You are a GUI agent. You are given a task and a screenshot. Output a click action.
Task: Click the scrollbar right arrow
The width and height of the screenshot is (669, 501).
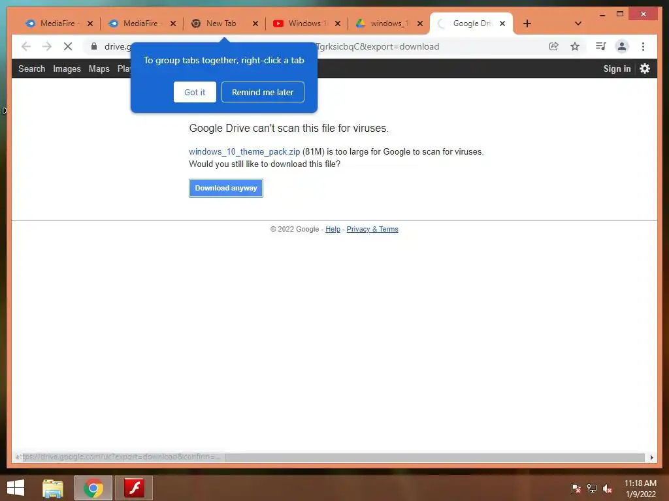[651, 457]
